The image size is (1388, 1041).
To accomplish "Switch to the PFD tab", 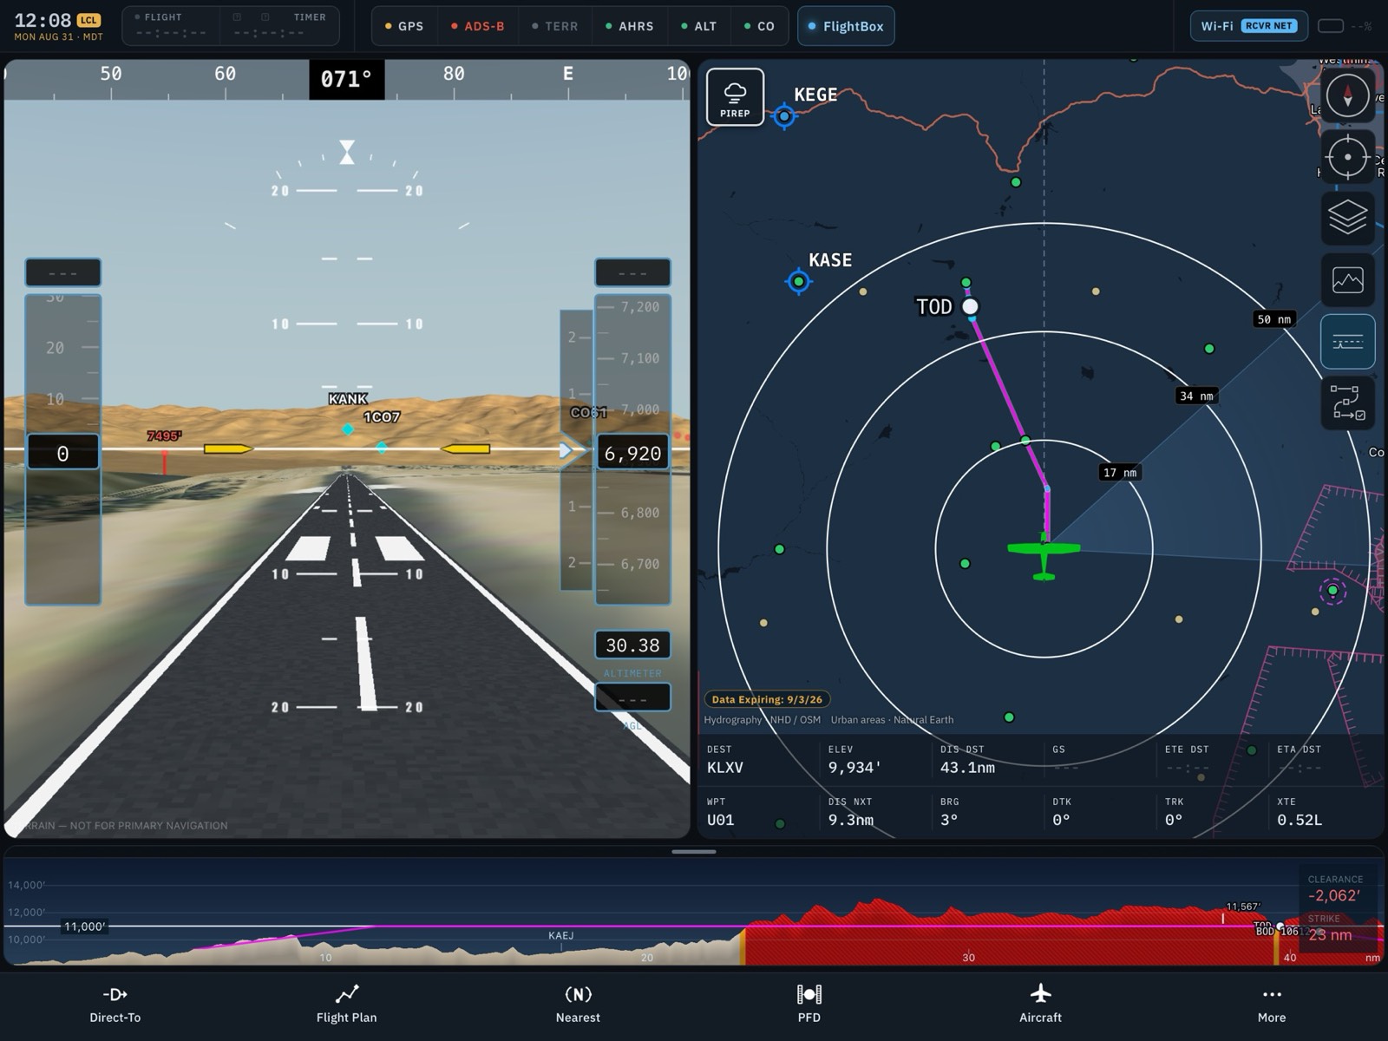I will point(809,1005).
